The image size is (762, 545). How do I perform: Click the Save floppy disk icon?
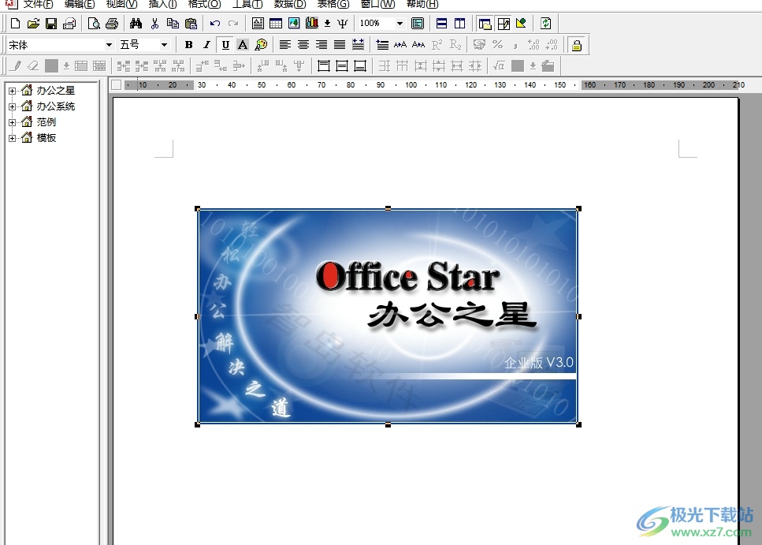(51, 24)
